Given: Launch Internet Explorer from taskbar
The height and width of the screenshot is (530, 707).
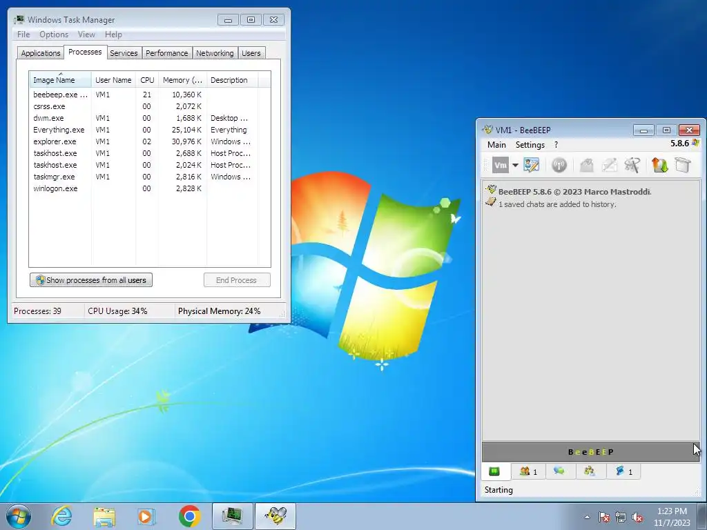Looking at the screenshot, I should 61,516.
